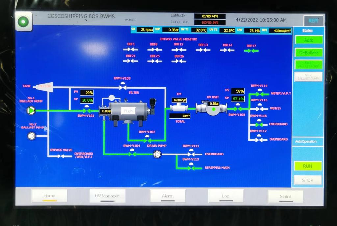Click the BWM-V101 PV value 29%

87,93
